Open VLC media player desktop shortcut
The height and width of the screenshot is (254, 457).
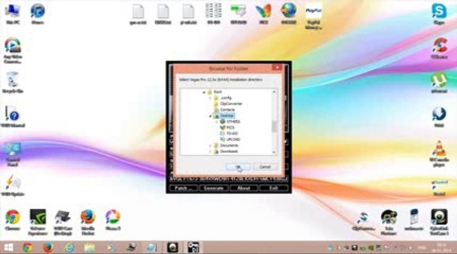[439, 154]
